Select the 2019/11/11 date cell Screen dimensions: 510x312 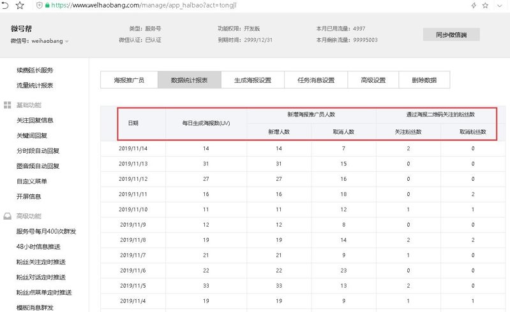point(133,194)
